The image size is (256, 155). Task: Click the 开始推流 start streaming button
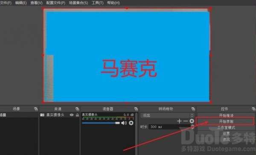pyautogui.click(x=226, y=116)
